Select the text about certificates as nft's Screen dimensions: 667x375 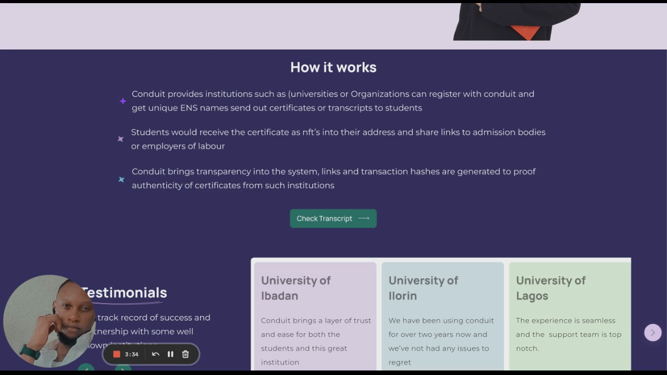click(x=338, y=139)
